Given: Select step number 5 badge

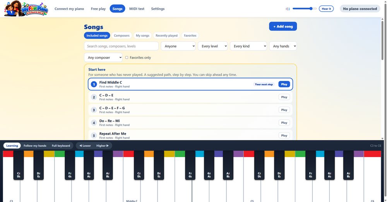Looking at the screenshot, I should 94,135.
